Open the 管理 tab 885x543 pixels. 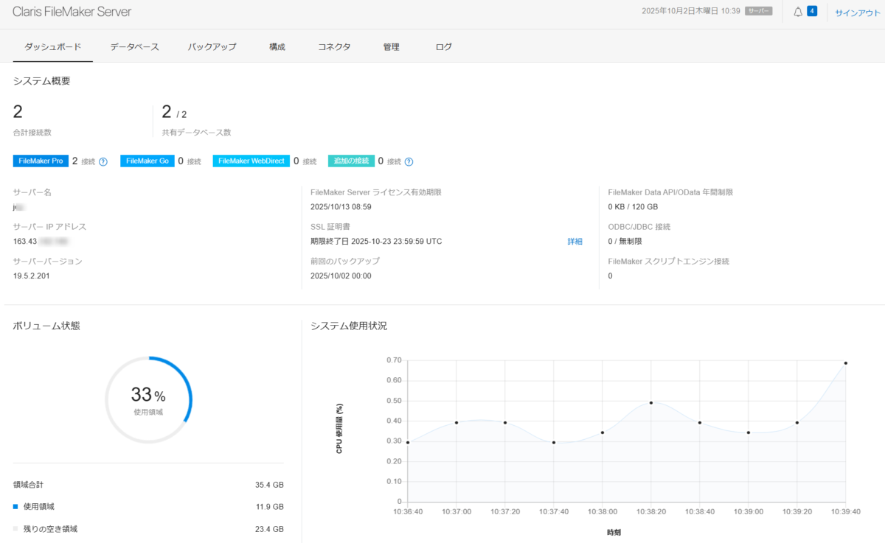click(x=391, y=46)
